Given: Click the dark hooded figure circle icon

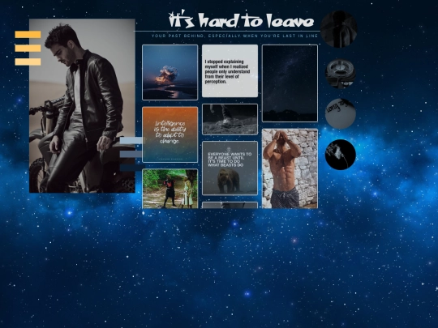Looking at the screenshot, I should click(338, 29).
